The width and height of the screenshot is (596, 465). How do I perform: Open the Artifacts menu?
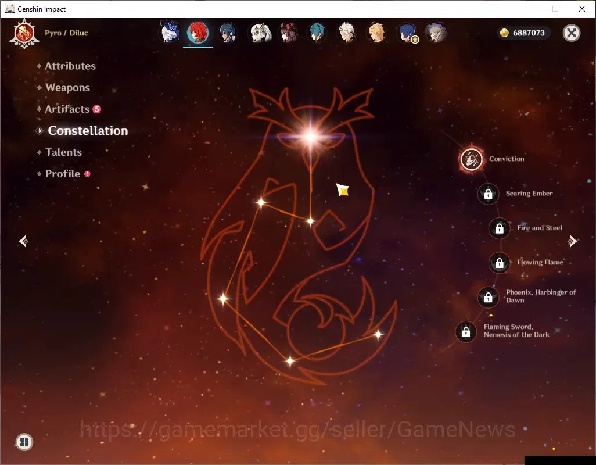coord(67,109)
